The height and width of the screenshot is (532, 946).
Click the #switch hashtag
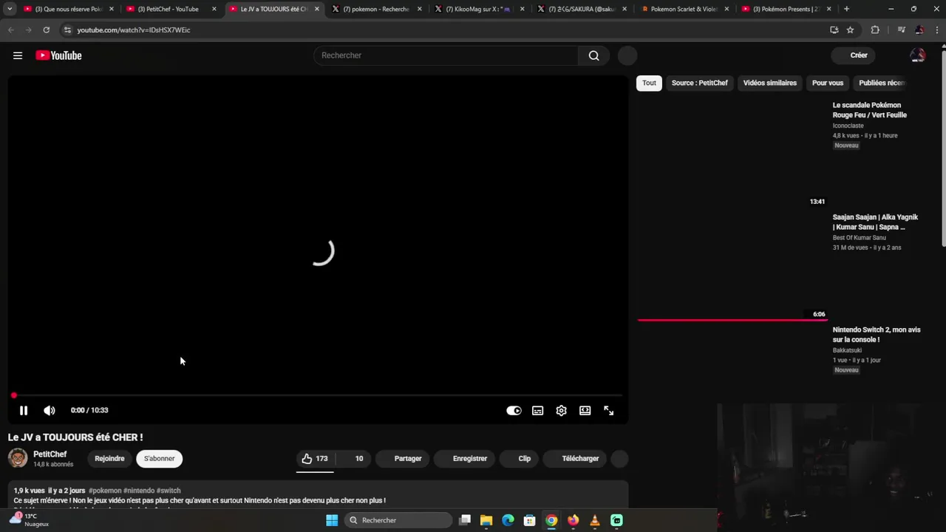coord(169,491)
